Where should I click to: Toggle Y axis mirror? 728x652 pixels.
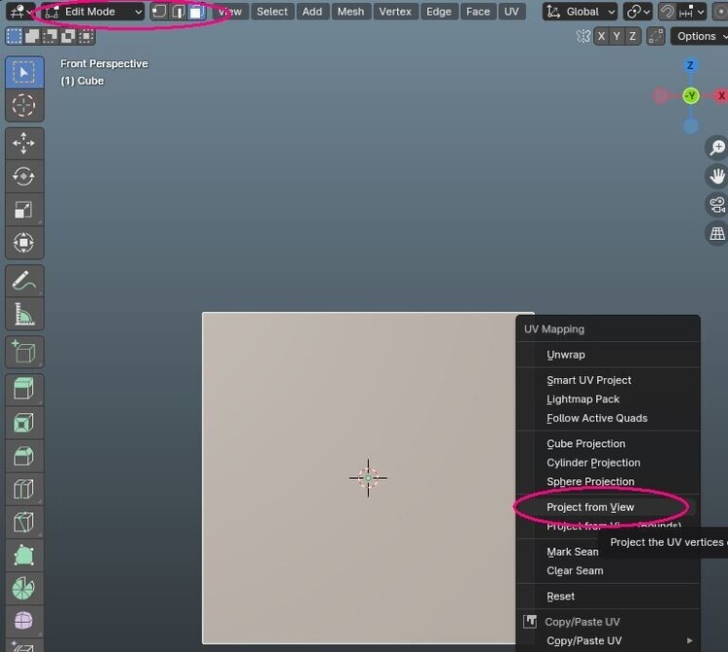(x=616, y=36)
